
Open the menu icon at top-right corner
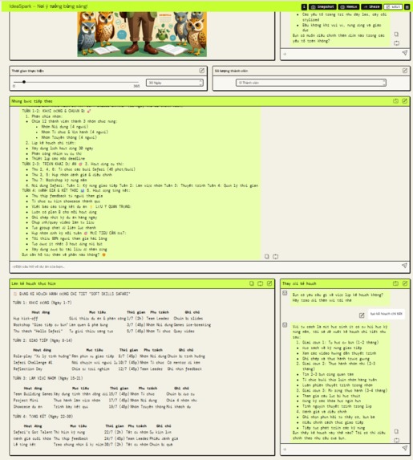coord(407,6)
